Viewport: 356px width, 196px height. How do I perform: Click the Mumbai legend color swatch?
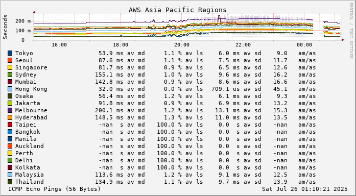pos(10,82)
